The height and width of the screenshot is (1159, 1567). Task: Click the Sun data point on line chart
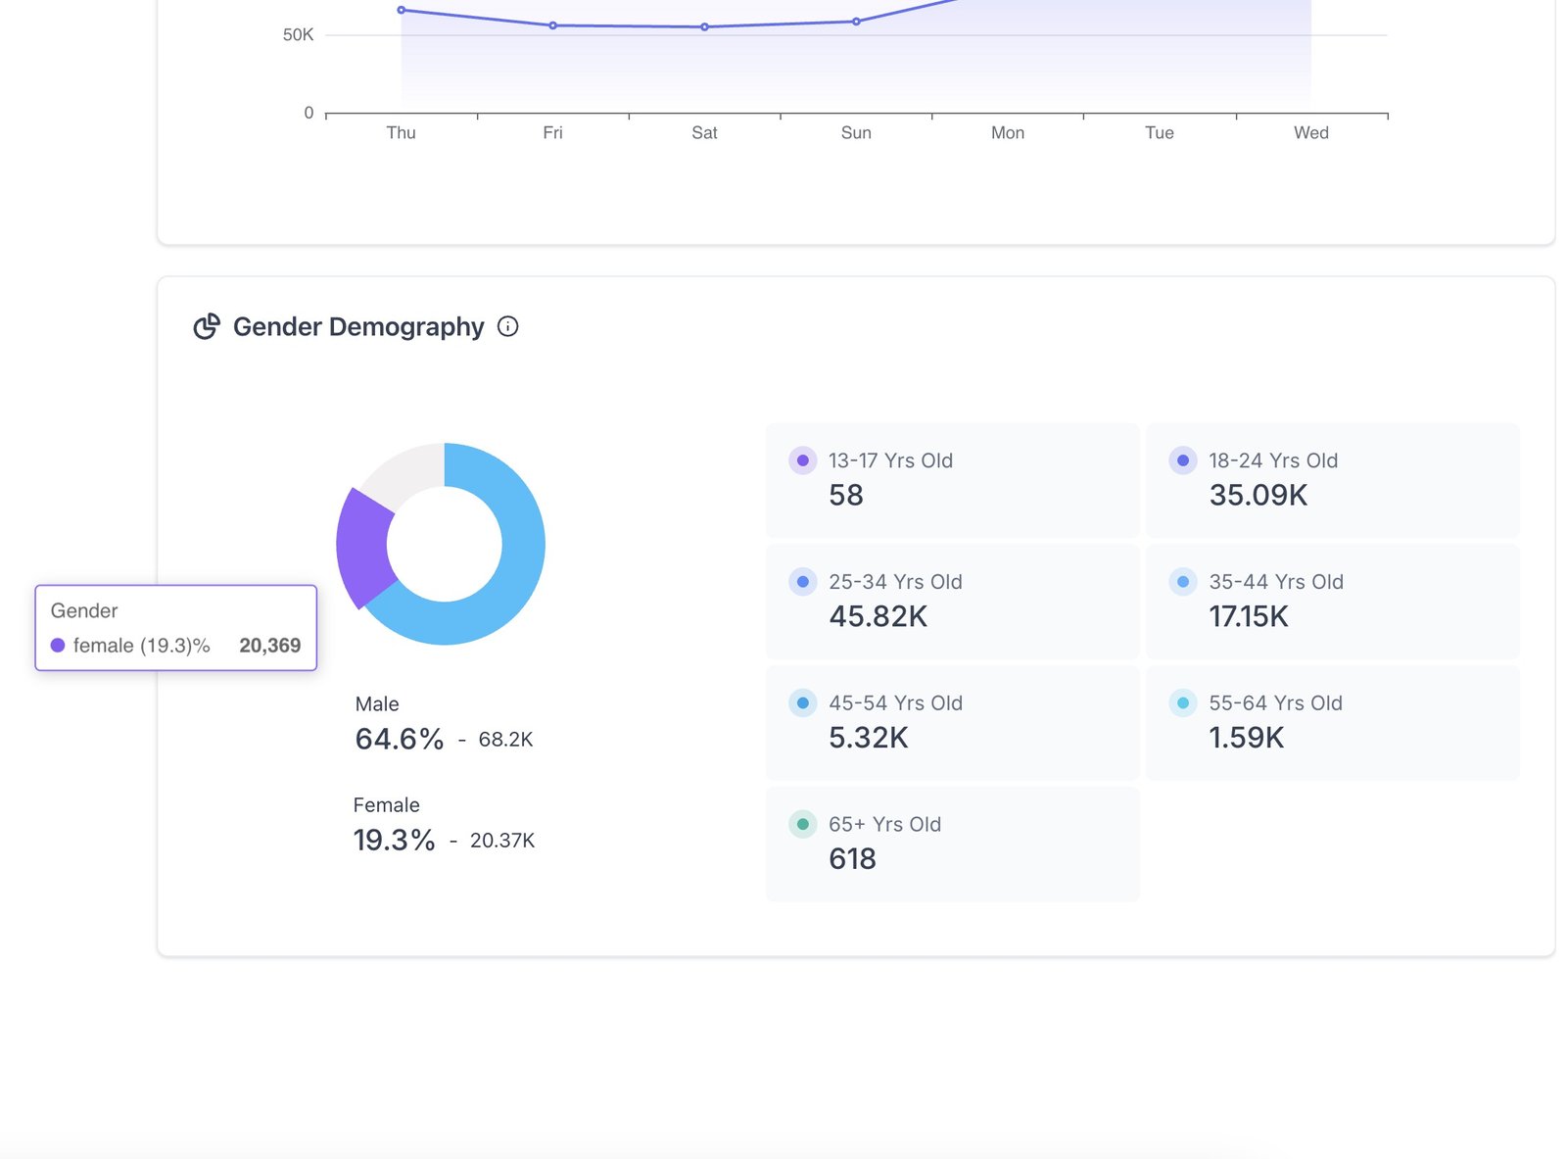tap(856, 22)
